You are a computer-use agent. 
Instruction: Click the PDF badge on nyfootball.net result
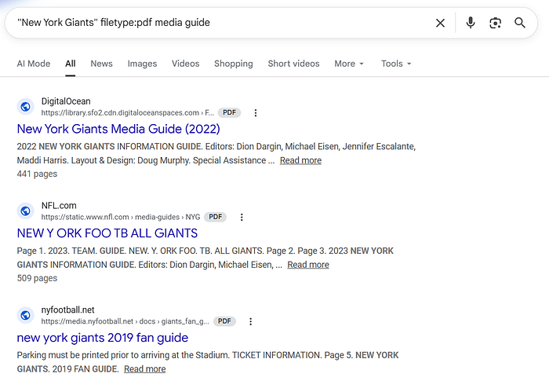224,321
